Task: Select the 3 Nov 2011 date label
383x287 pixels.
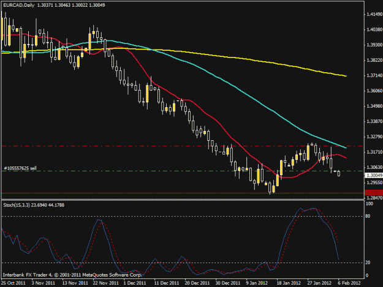Action: [44, 283]
